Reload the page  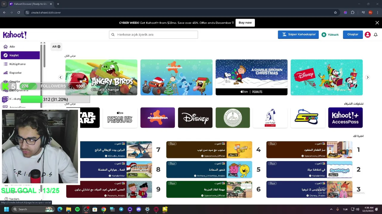coord(19,12)
